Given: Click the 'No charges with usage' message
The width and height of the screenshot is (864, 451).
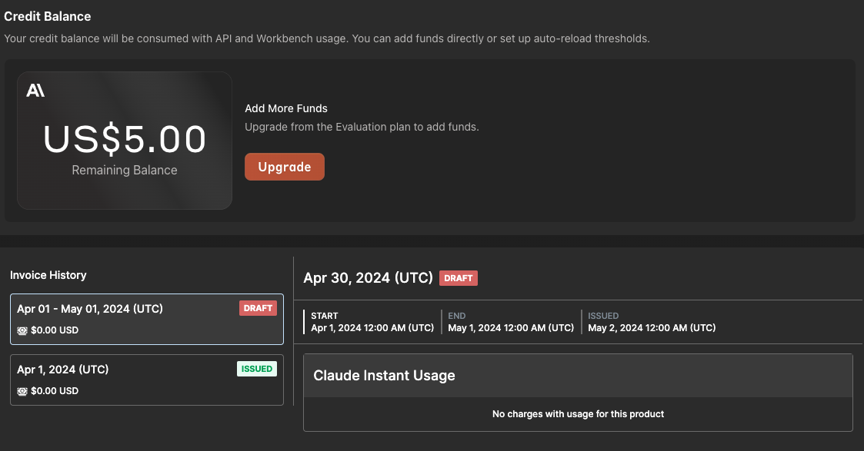Looking at the screenshot, I should pyautogui.click(x=578, y=414).
